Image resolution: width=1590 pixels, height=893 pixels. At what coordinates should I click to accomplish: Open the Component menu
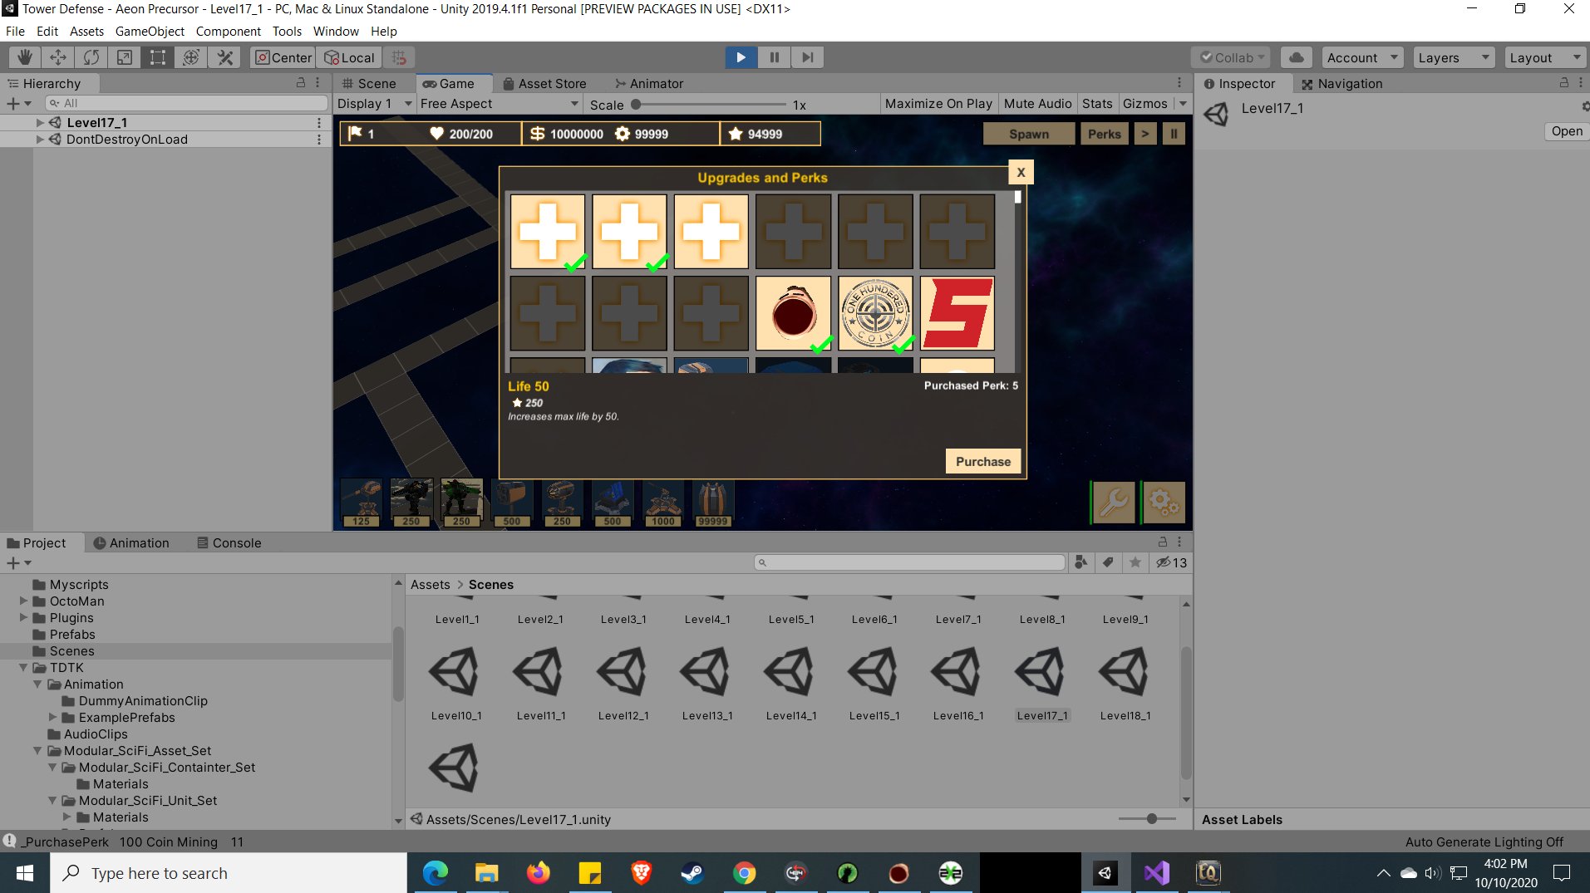click(229, 31)
